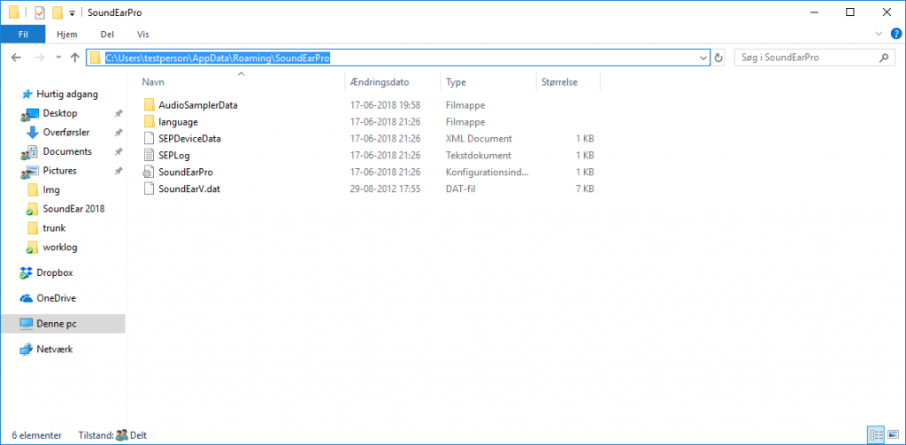Viewport: 906px width, 445px height.
Task: Click the XML Document type cell
Action: point(479,139)
